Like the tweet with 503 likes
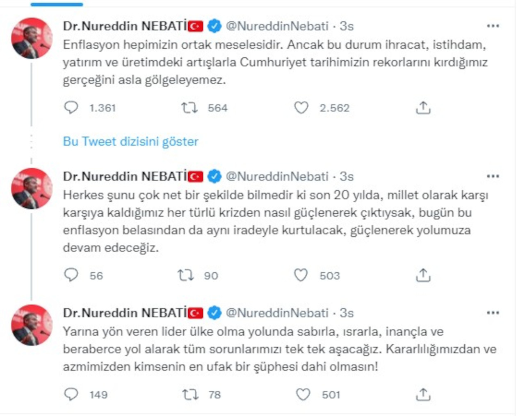525x416 pixels. click(301, 275)
